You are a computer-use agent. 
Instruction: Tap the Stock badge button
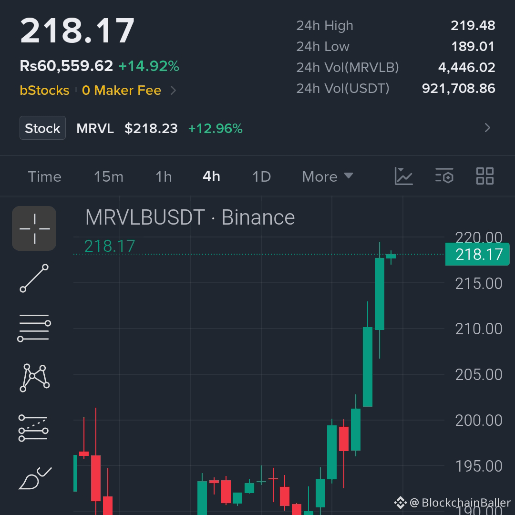click(x=43, y=128)
